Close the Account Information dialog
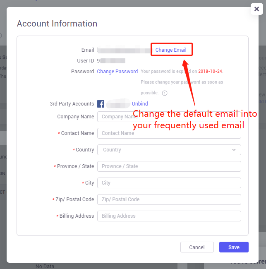Screen dimensions: 266x269 tap(256, 9)
